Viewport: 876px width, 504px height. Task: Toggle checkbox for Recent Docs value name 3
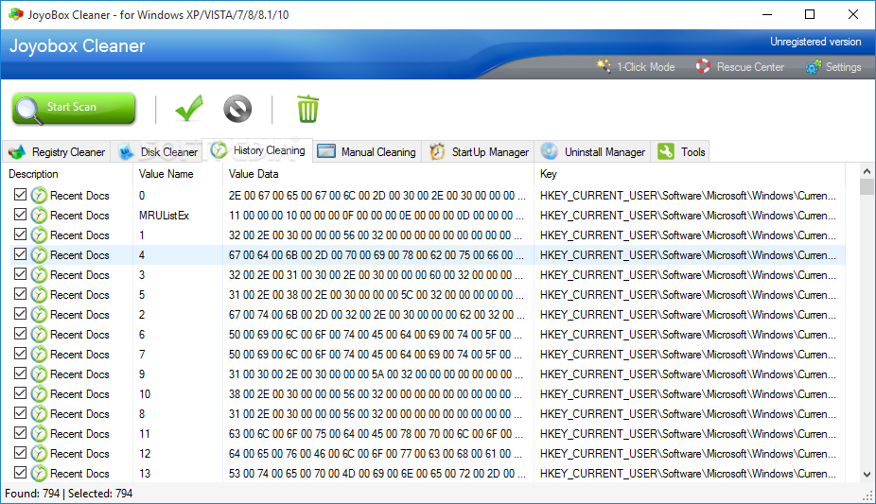point(21,274)
